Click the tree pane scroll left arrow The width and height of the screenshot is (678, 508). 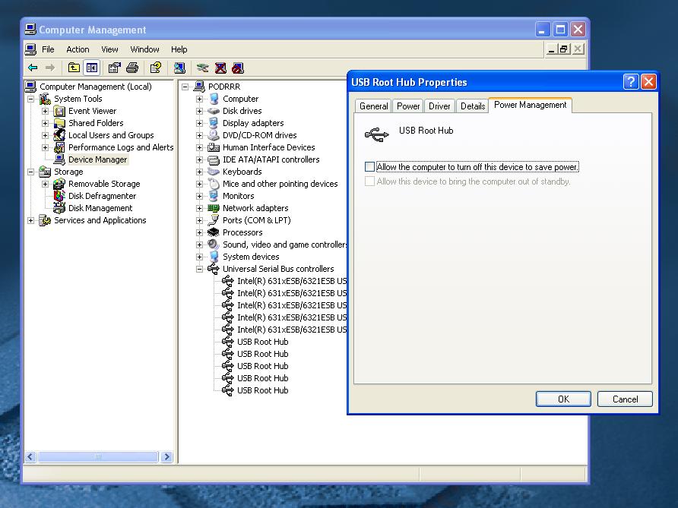point(30,456)
